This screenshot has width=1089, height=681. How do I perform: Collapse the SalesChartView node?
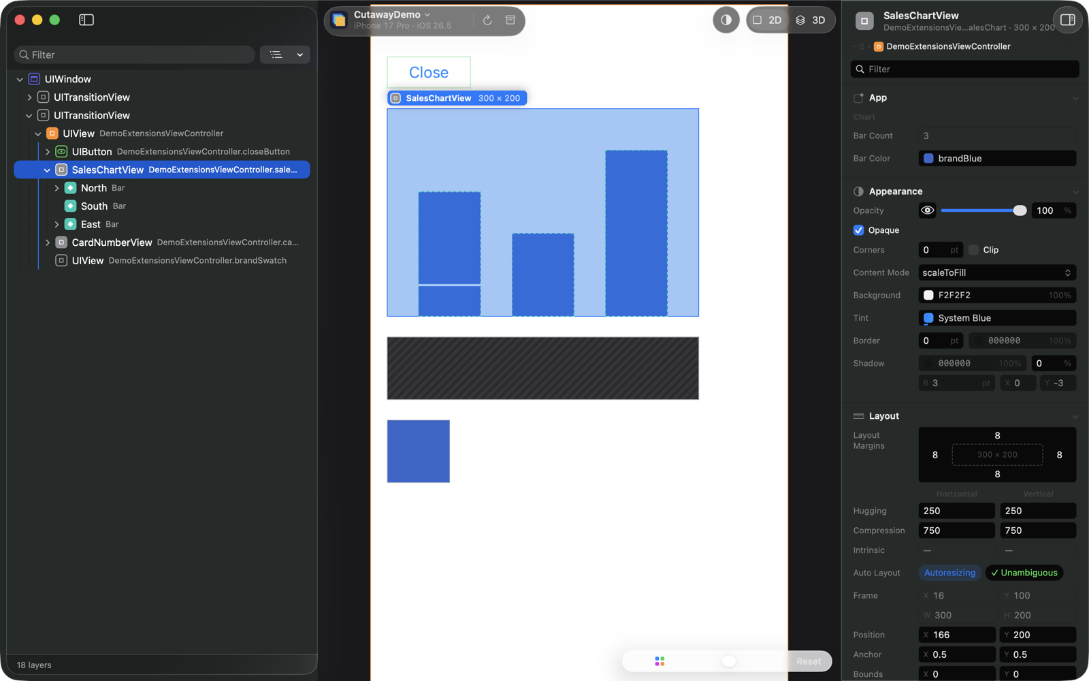(47, 170)
